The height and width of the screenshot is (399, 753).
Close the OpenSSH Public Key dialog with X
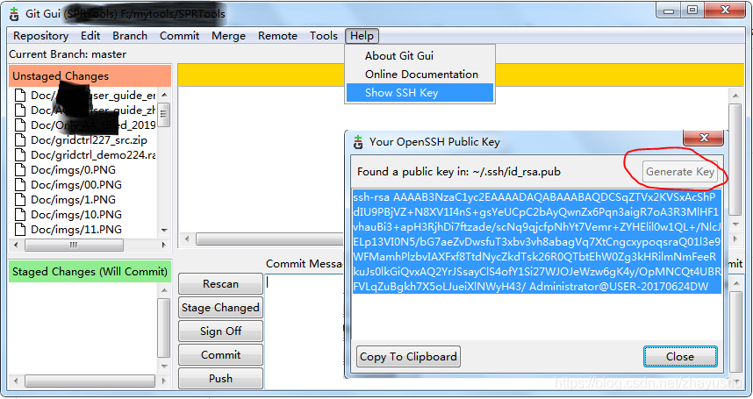704,139
